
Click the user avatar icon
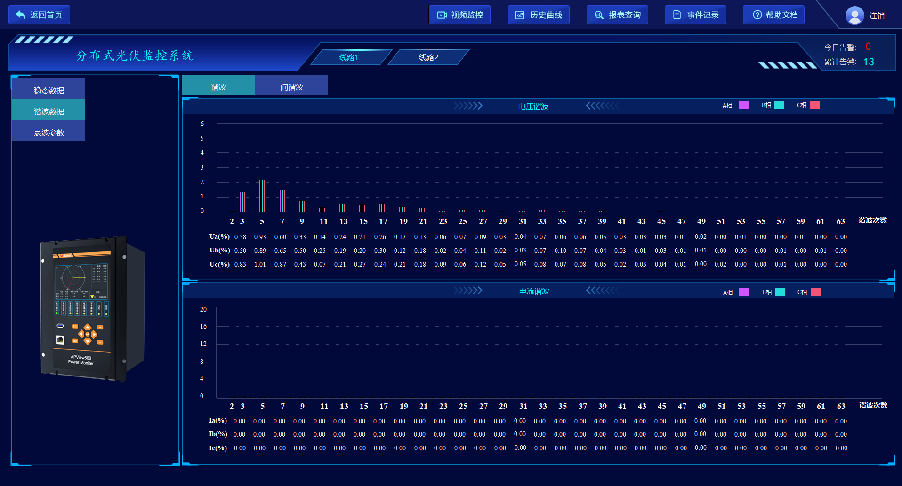(855, 16)
